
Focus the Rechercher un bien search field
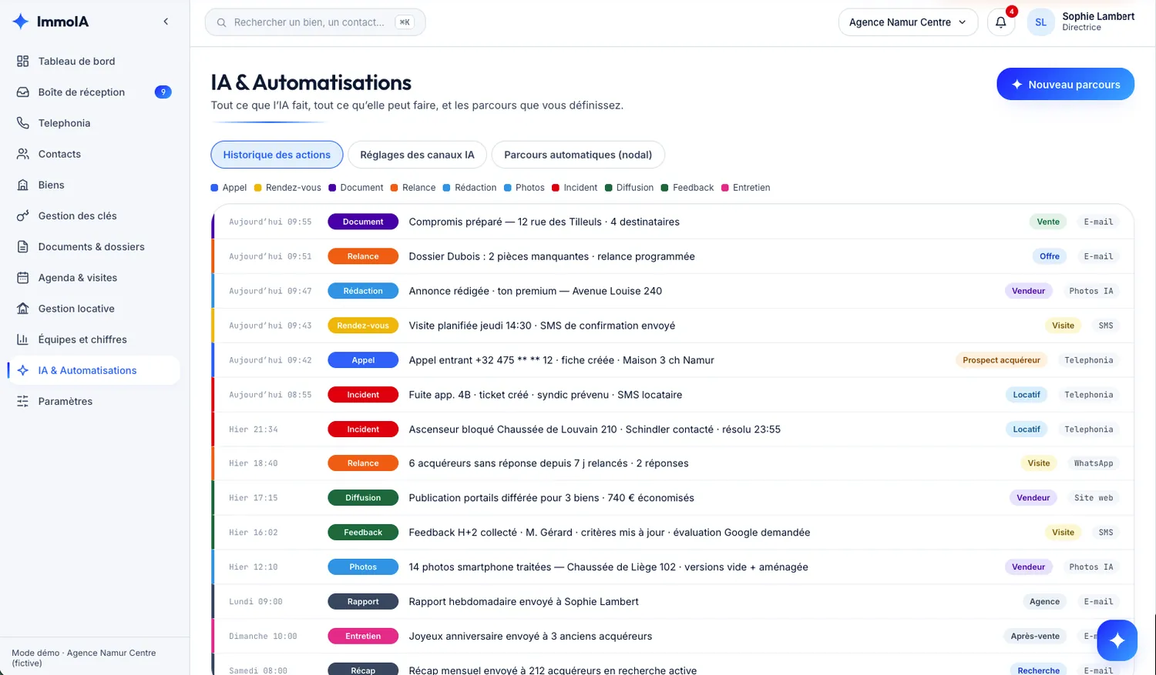point(315,22)
